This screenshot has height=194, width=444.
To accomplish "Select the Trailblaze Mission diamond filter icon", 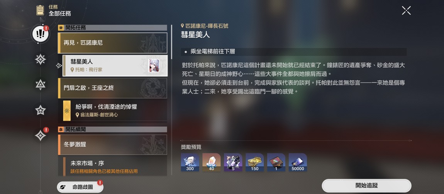I will tap(41, 60).
